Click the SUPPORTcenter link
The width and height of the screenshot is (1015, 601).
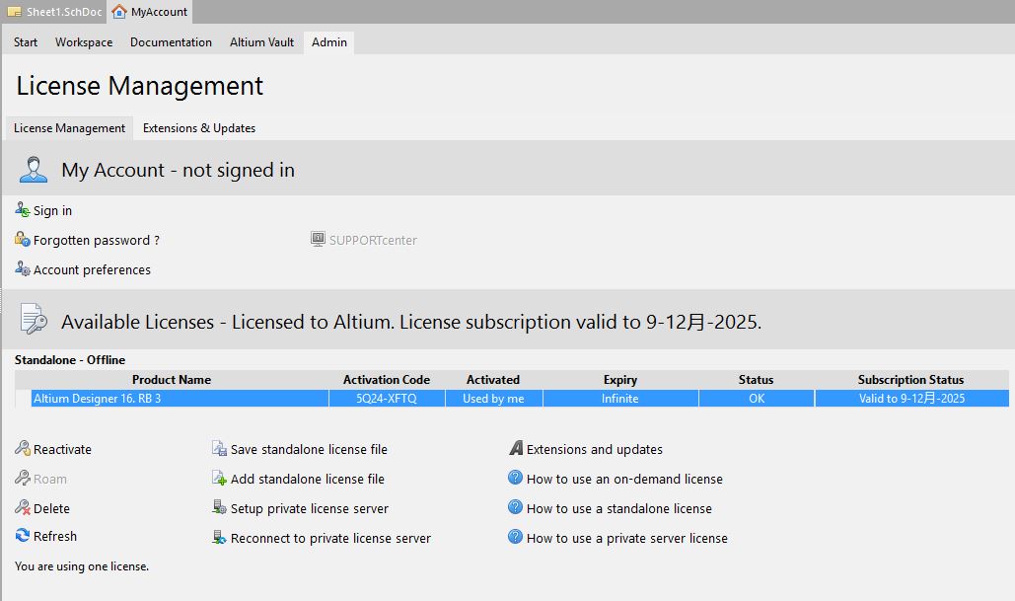click(x=373, y=240)
